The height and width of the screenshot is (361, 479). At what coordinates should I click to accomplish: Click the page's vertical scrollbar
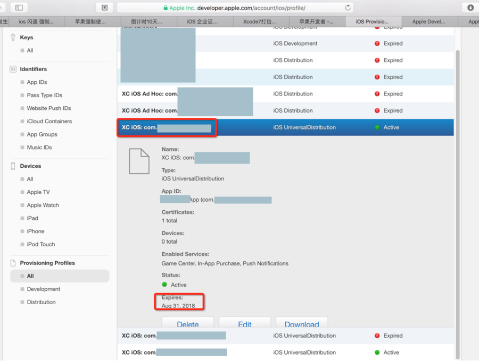[x=457, y=204]
